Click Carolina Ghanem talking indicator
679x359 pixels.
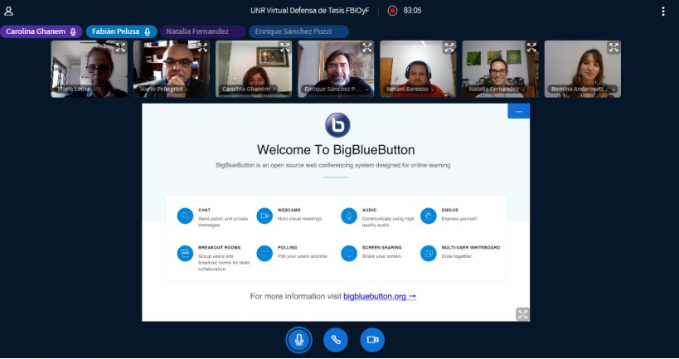41,32
